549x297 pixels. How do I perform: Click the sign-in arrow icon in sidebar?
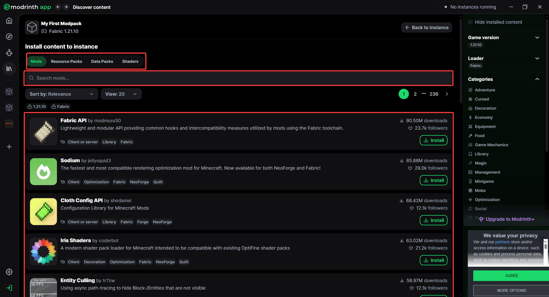9,288
